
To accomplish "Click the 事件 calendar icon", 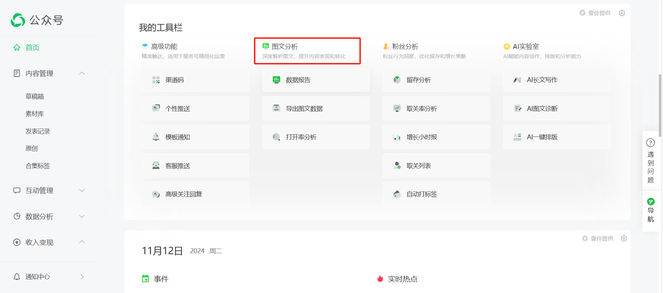I will click(145, 278).
